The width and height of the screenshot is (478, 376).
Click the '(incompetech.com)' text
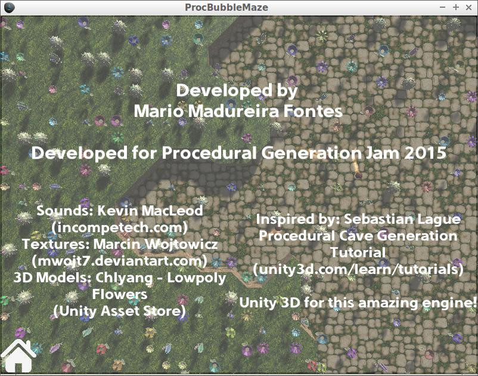119,227
